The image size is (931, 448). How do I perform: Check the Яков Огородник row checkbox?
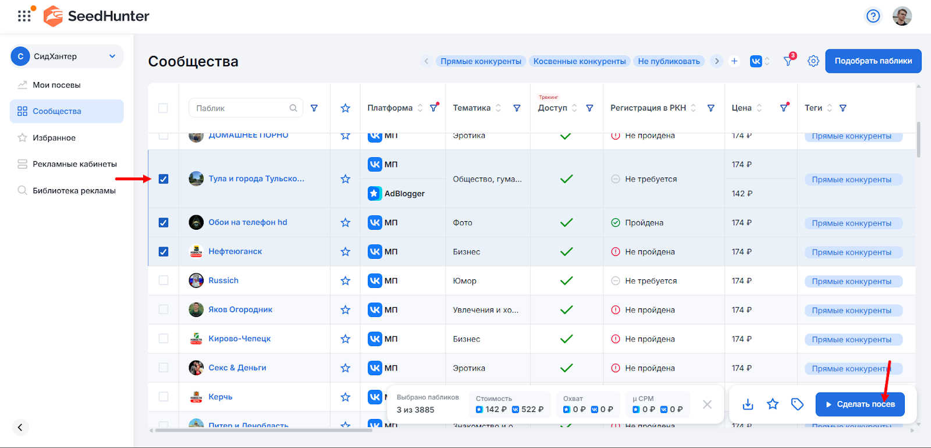[x=164, y=310]
